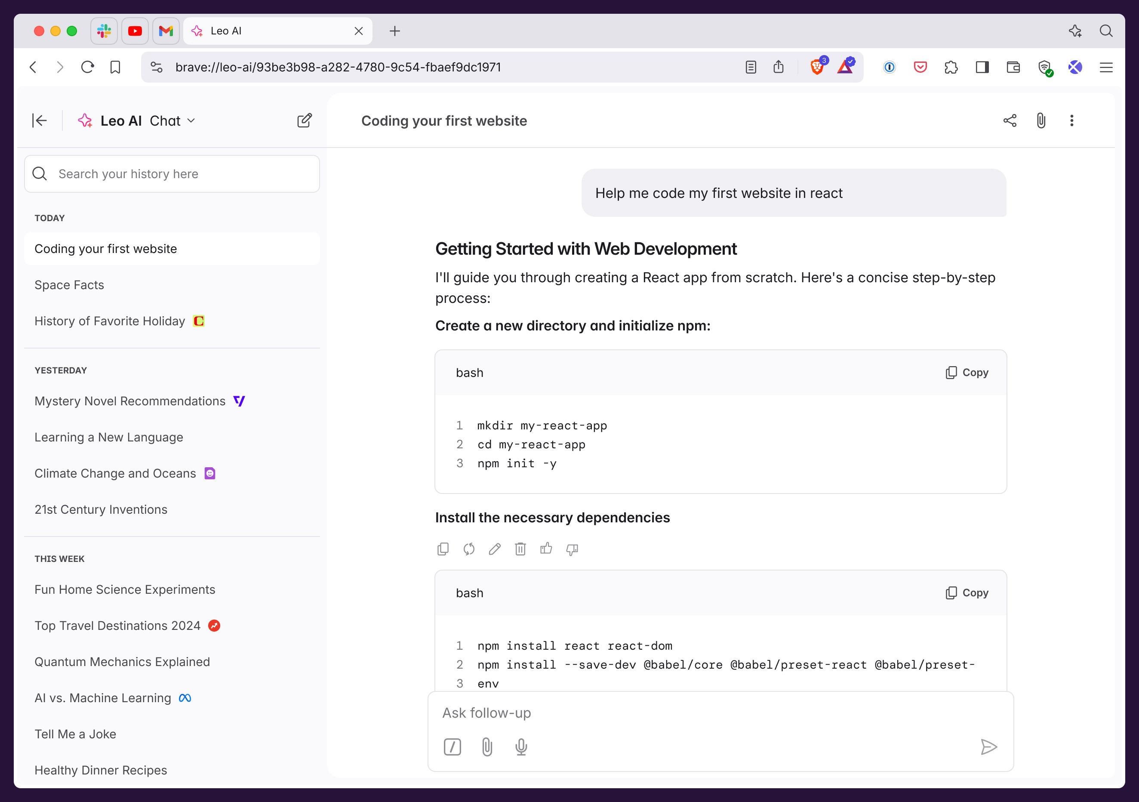Open the Space Facts conversation
The image size is (1139, 802).
tap(69, 285)
